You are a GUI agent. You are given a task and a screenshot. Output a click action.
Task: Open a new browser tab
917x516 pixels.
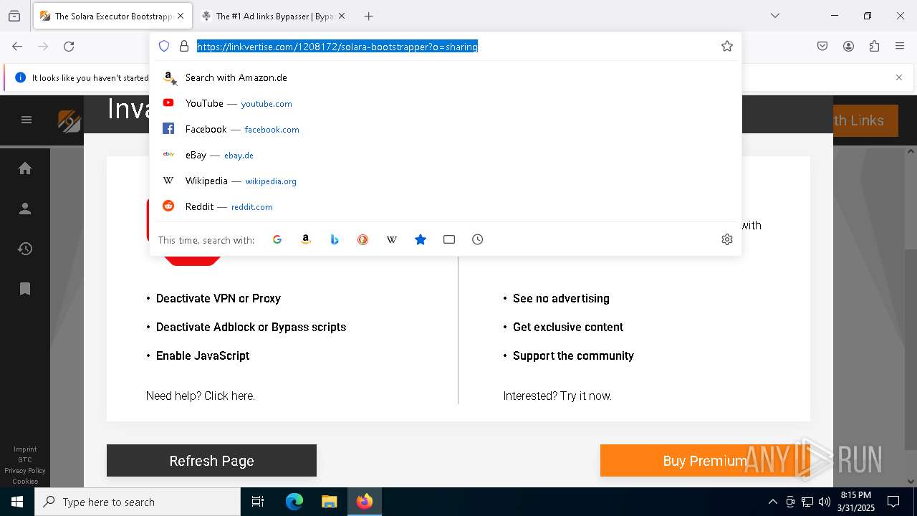coord(368,16)
